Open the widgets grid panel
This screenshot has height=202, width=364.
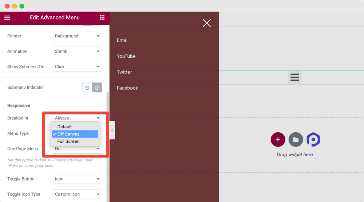(102, 17)
